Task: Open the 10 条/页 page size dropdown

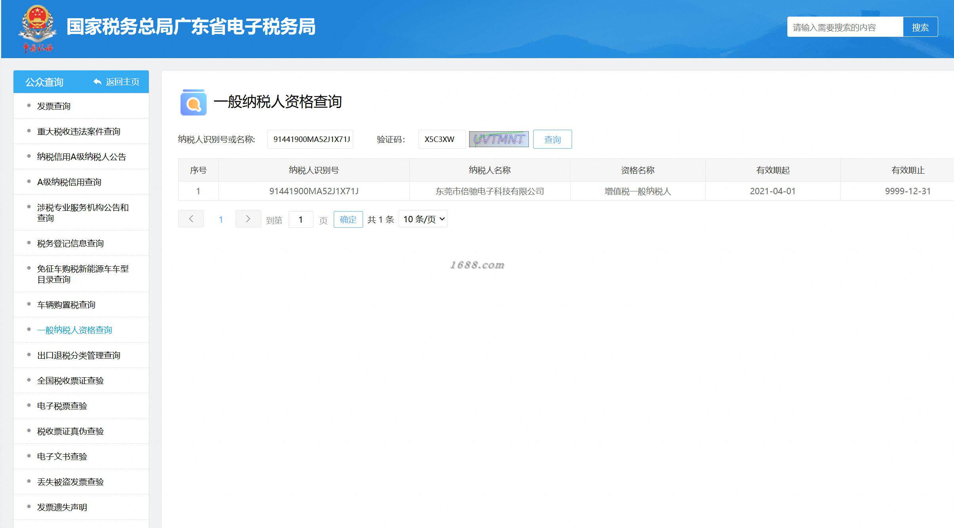Action: (x=423, y=219)
